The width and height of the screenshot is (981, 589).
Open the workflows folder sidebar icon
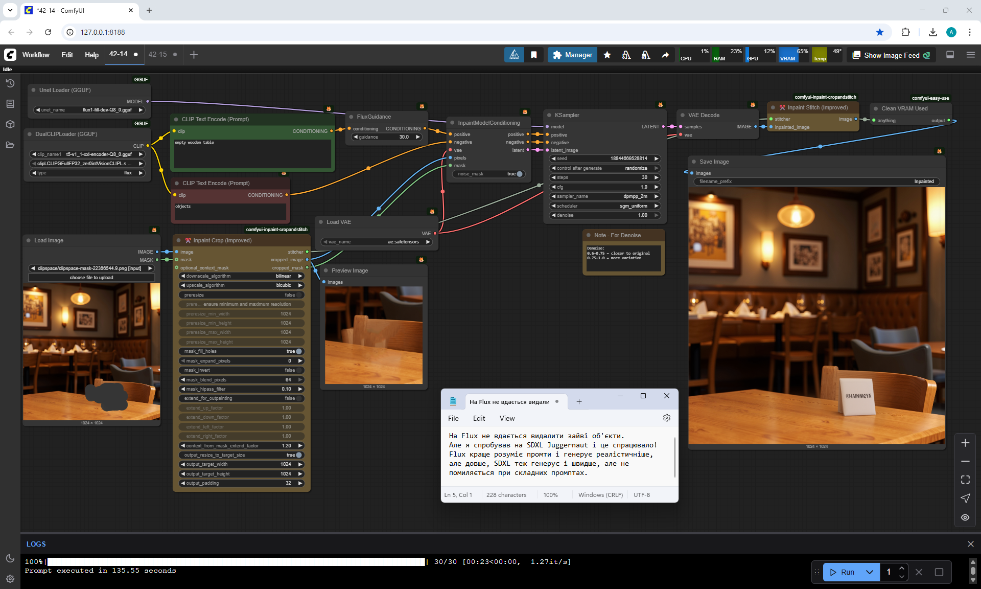(x=10, y=145)
